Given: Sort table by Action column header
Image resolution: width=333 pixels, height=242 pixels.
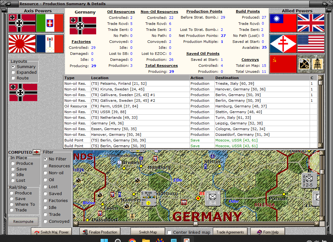Looking at the screenshot, I should [x=202, y=78].
